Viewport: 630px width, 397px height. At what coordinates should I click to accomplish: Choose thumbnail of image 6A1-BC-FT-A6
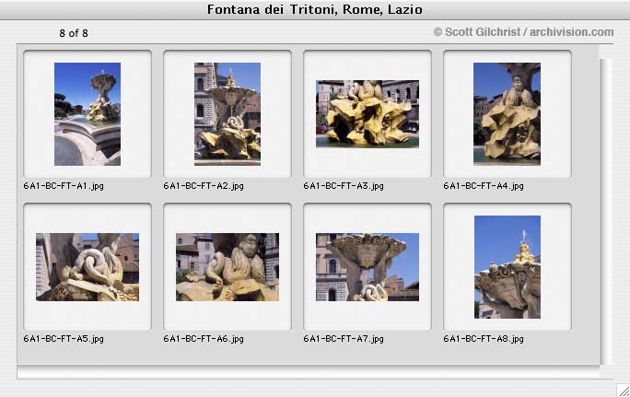(227, 267)
